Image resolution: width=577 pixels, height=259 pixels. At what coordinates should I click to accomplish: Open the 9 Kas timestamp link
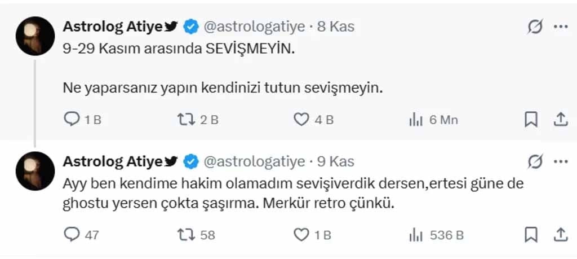tap(335, 161)
